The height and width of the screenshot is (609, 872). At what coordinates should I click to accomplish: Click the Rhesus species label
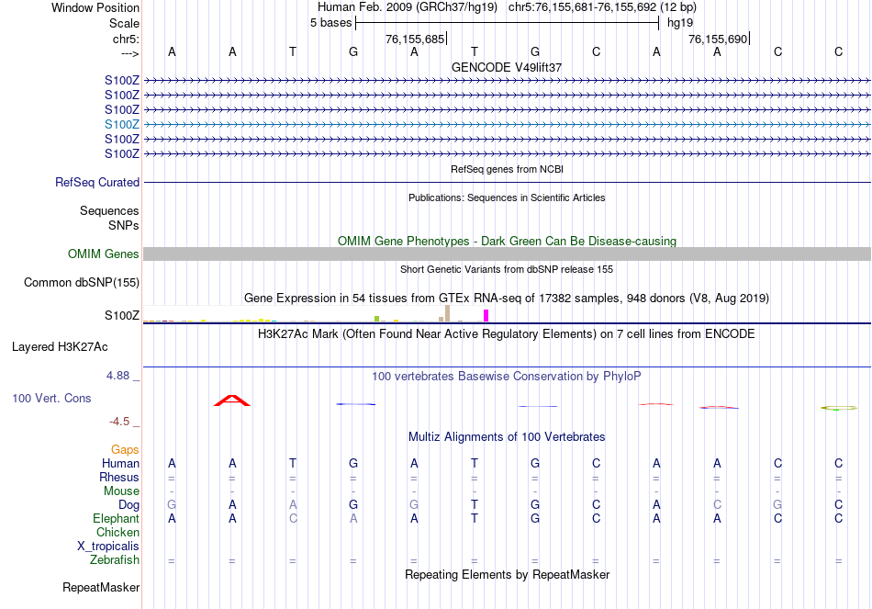(x=119, y=477)
